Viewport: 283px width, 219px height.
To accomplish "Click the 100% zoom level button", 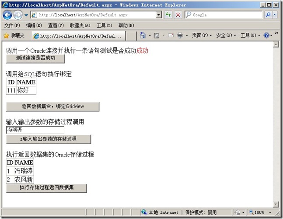I will click(x=257, y=212).
